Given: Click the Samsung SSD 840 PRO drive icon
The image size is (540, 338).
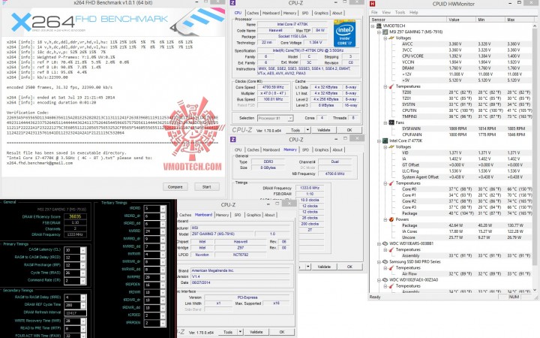Looking at the screenshot, I should (385, 262).
